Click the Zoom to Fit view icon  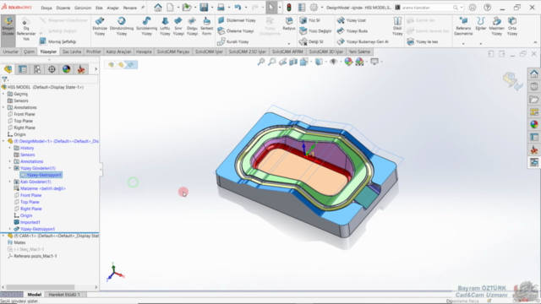tap(261, 62)
